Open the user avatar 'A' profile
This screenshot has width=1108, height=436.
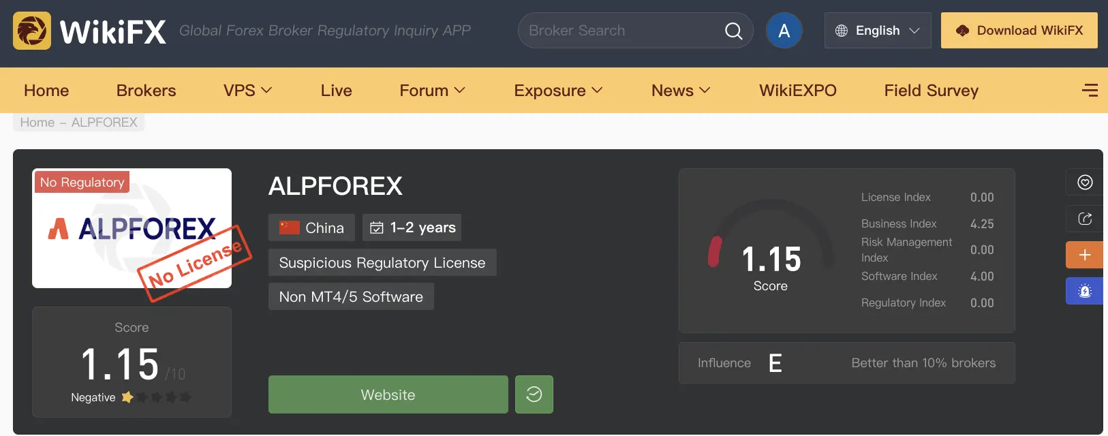click(784, 31)
